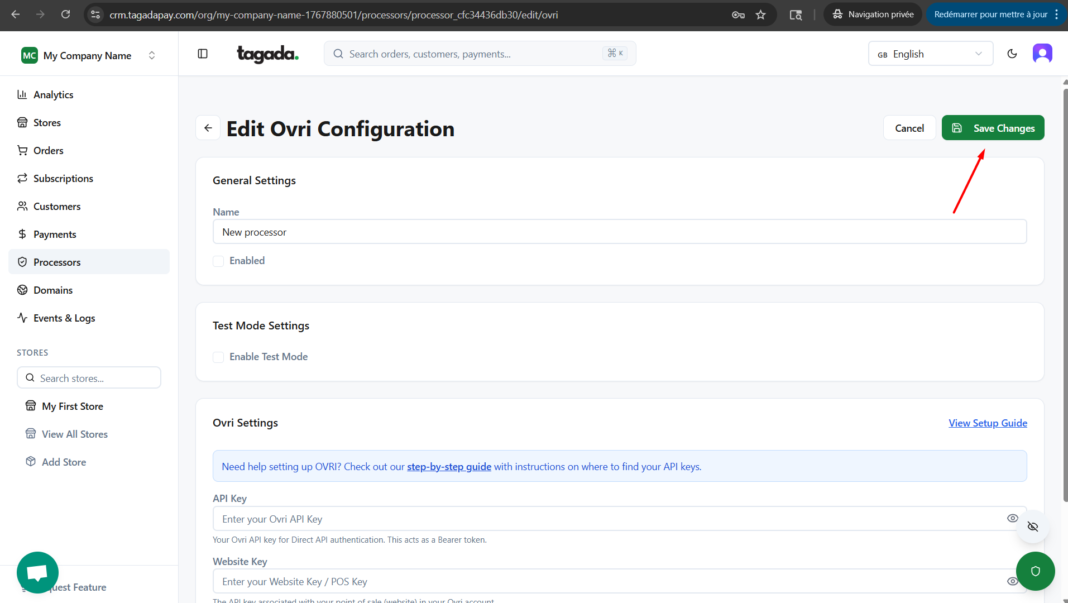Bookmark this page with star icon
The width and height of the screenshot is (1068, 603).
pyautogui.click(x=760, y=15)
